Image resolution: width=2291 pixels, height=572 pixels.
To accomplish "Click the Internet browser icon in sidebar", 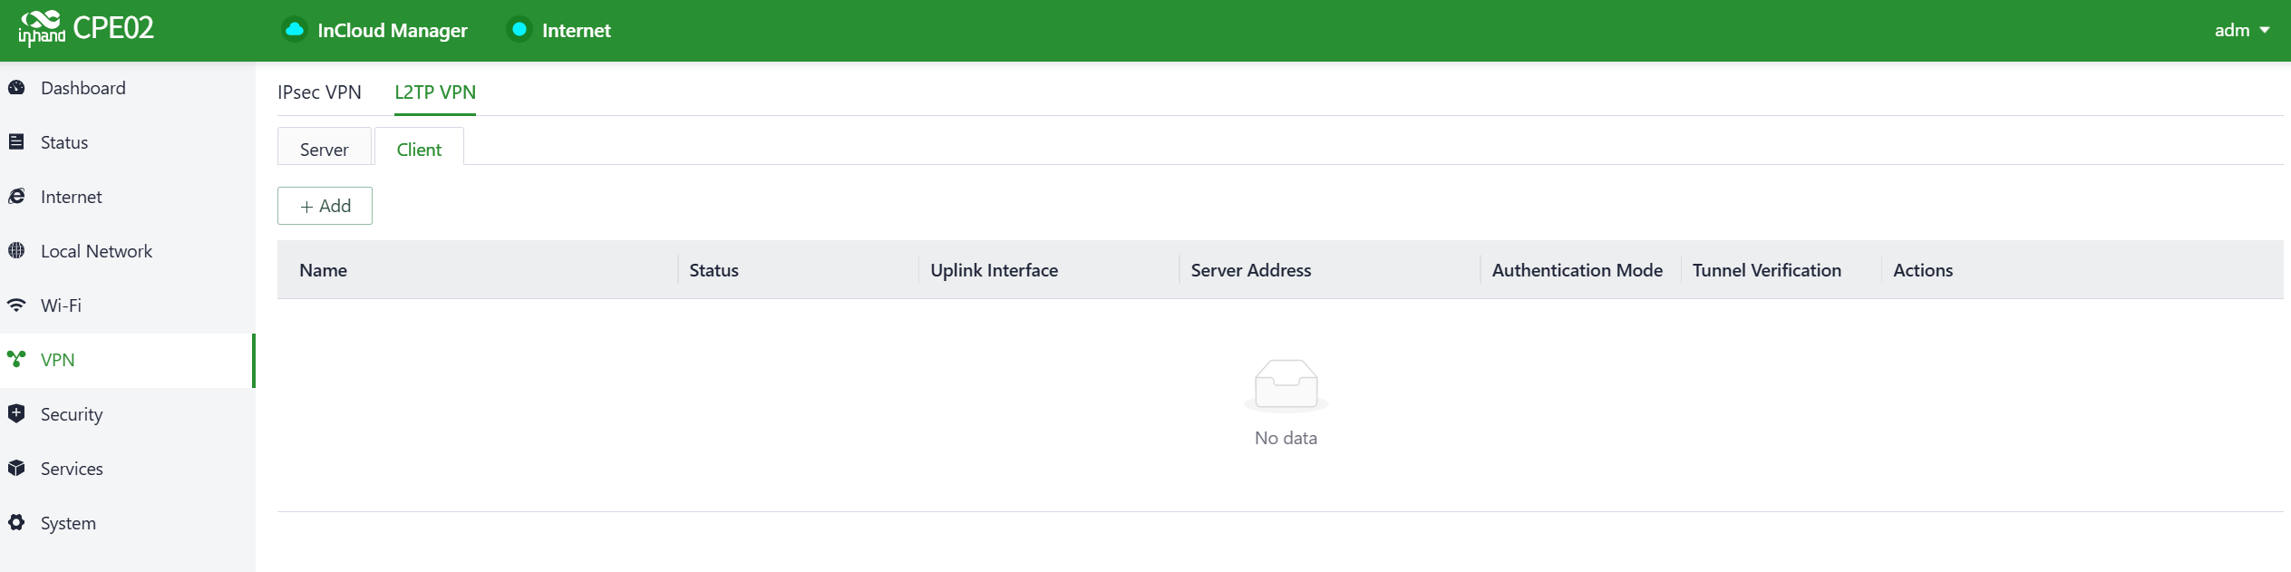I will (x=16, y=197).
